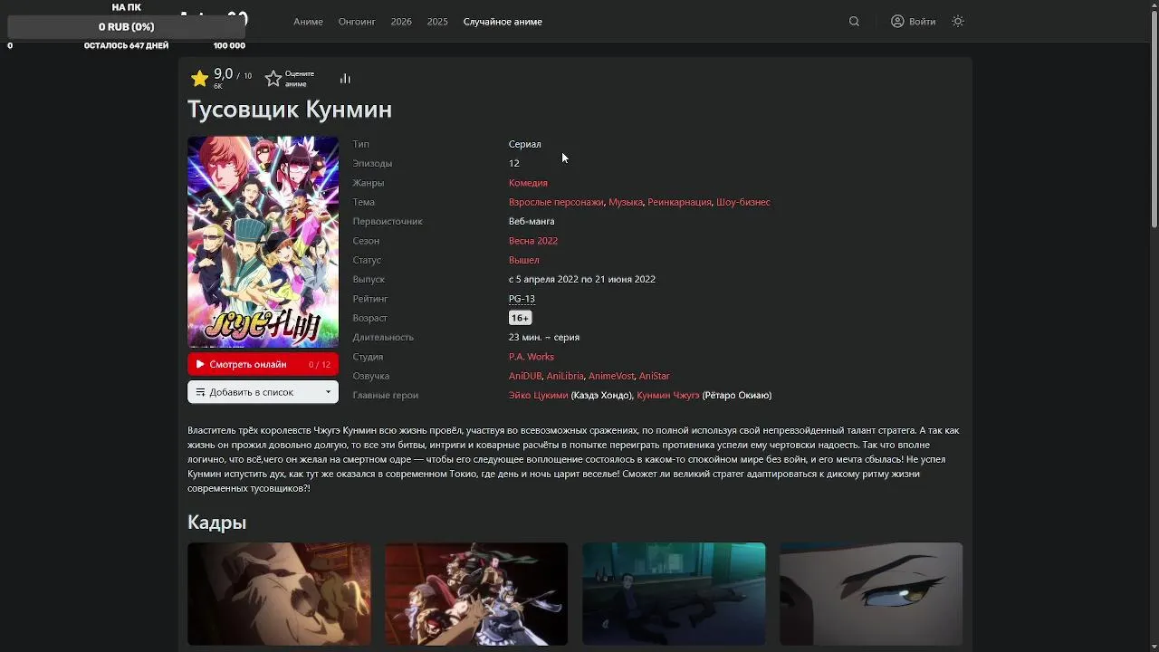This screenshot has height=652, width=1159.
Task: Click the Вышел status link
Action: (523, 260)
